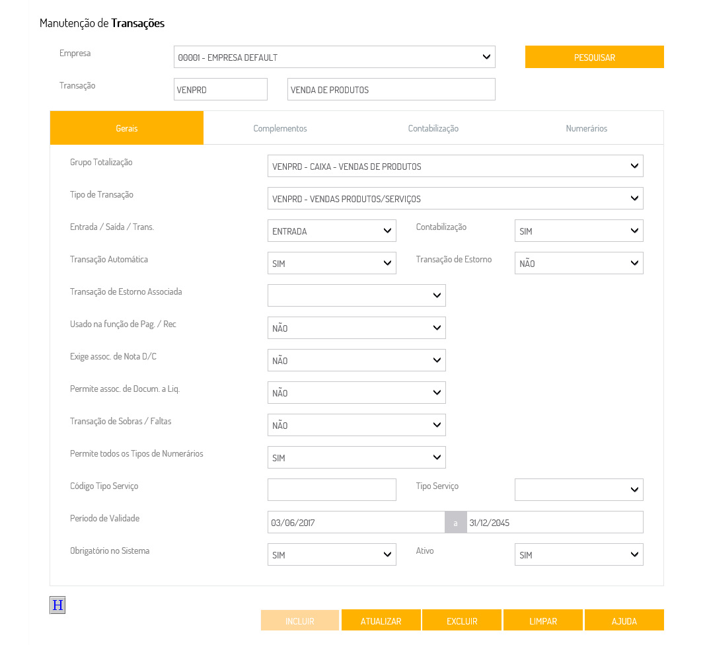
Task: Click the ATUALIZAR button
Action: pos(381,621)
